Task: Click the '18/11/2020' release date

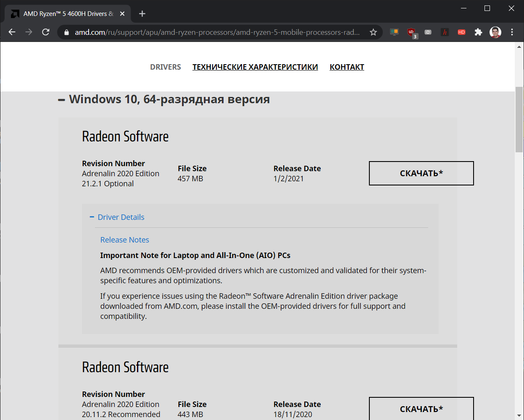Action: pyautogui.click(x=293, y=415)
